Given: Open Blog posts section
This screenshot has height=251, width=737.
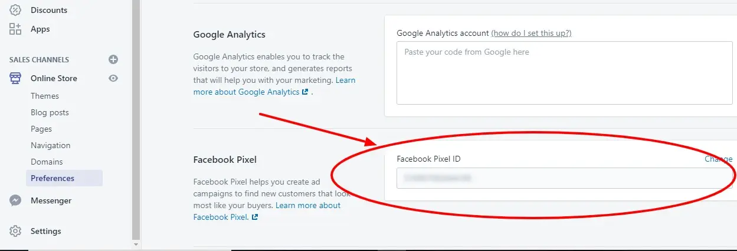Looking at the screenshot, I should coord(50,112).
